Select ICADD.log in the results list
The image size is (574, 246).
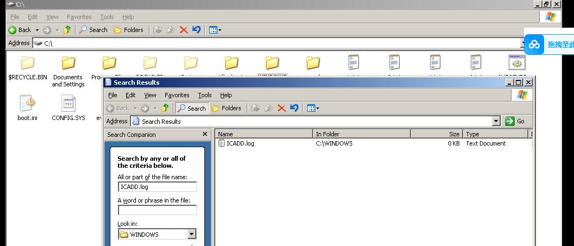[236, 143]
